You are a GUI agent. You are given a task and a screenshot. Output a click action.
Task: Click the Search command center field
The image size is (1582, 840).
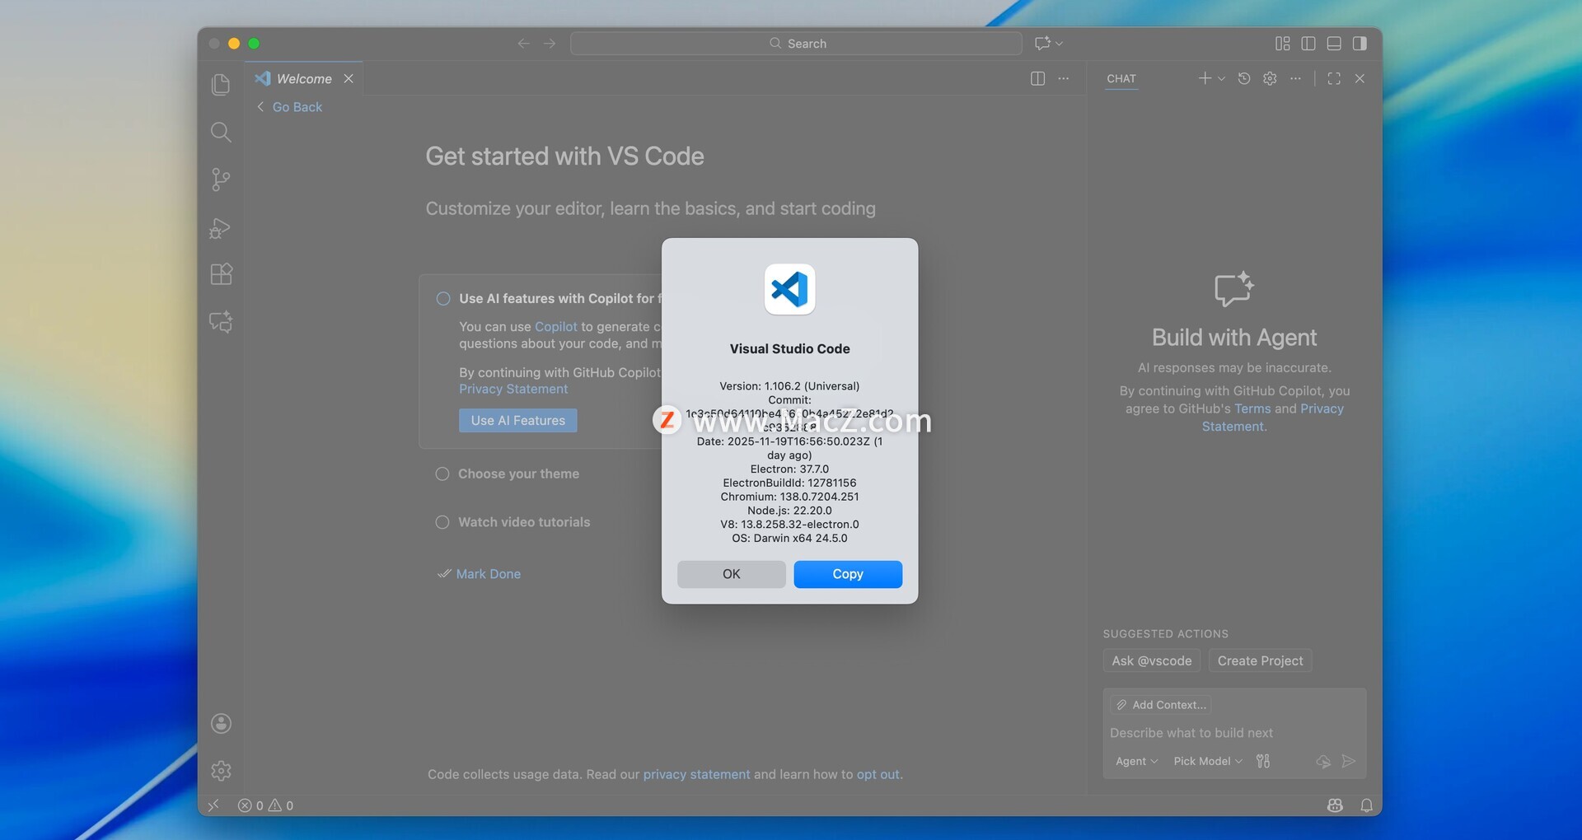[796, 44]
